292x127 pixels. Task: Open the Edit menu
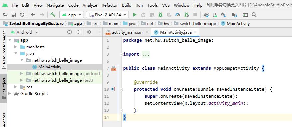click(x=26, y=5)
